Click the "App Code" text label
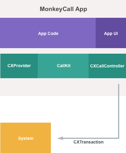 pyautogui.click(x=48, y=34)
